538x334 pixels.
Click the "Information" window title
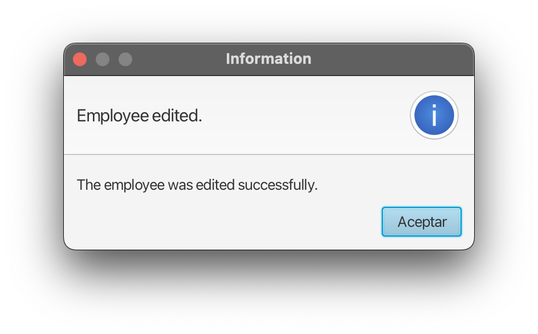(268, 59)
